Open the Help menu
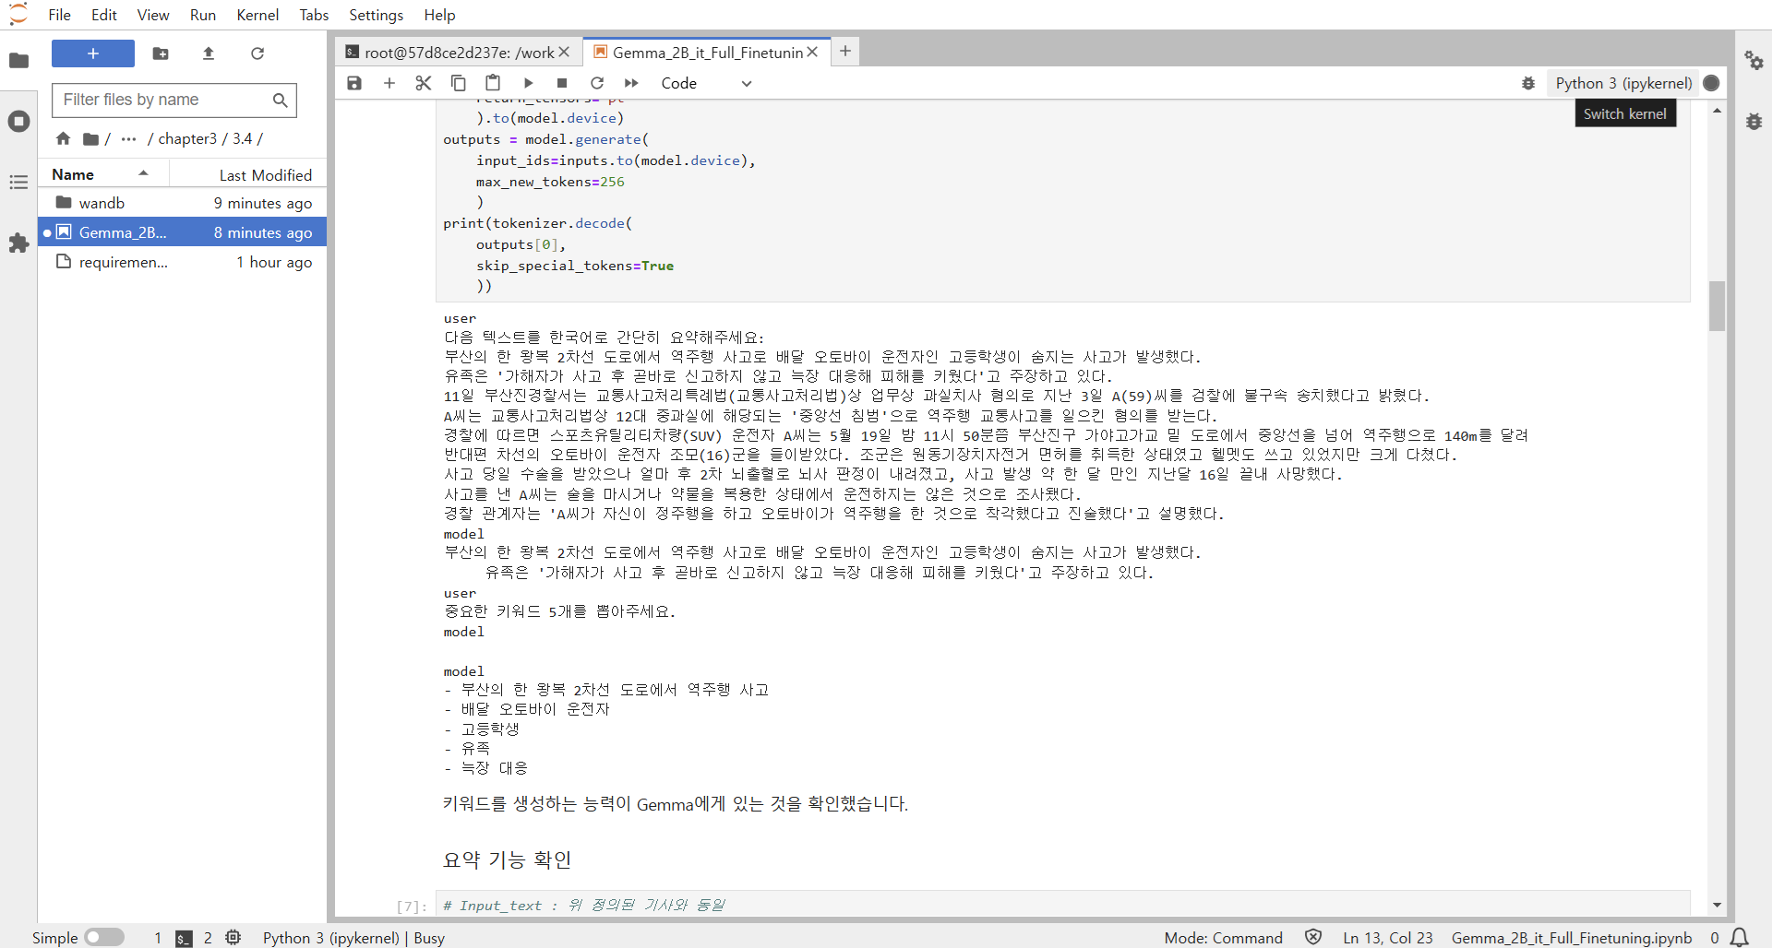Image resolution: width=1772 pixels, height=948 pixels. pyautogui.click(x=440, y=15)
